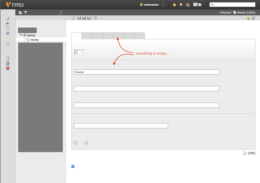Open the Page module pencil icon
Viewport: 260px width, 183px height.
(x=8, y=18)
